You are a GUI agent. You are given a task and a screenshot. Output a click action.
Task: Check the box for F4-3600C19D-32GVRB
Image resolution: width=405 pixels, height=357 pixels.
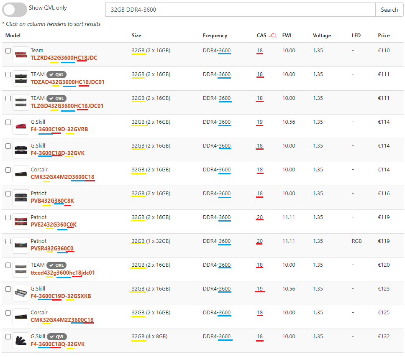coord(8,122)
